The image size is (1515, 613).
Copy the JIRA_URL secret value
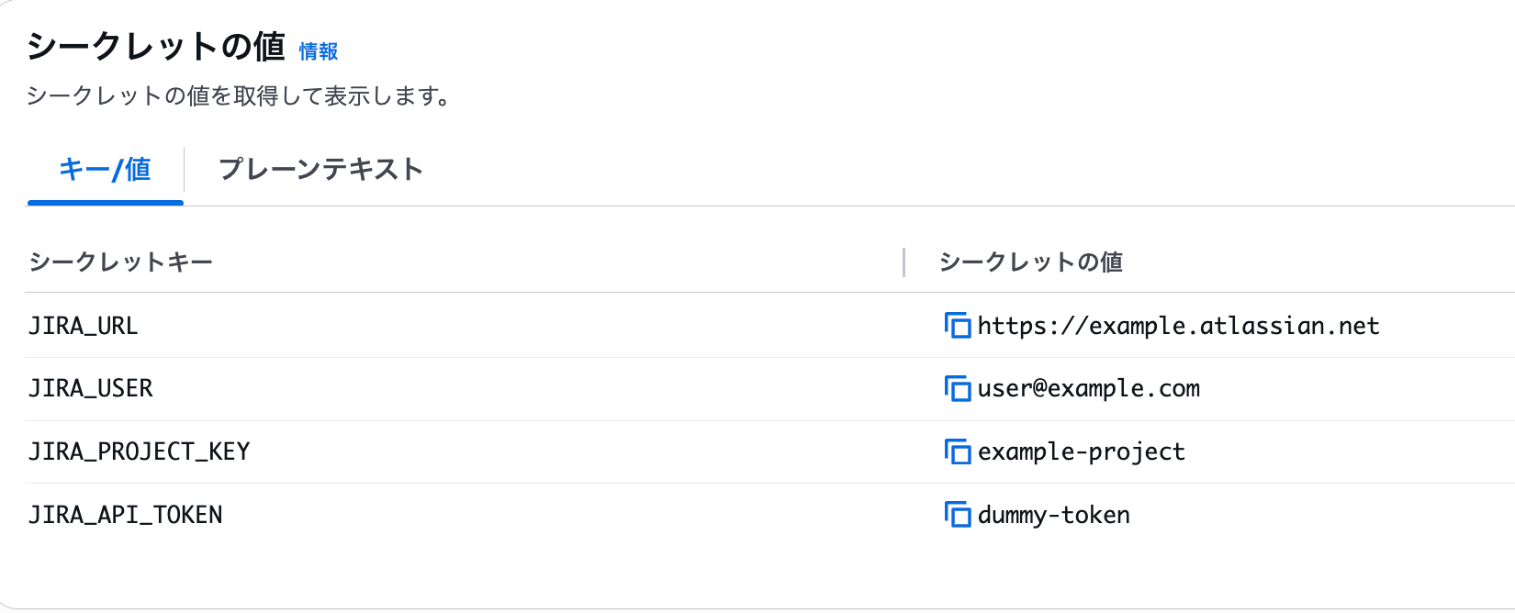958,326
